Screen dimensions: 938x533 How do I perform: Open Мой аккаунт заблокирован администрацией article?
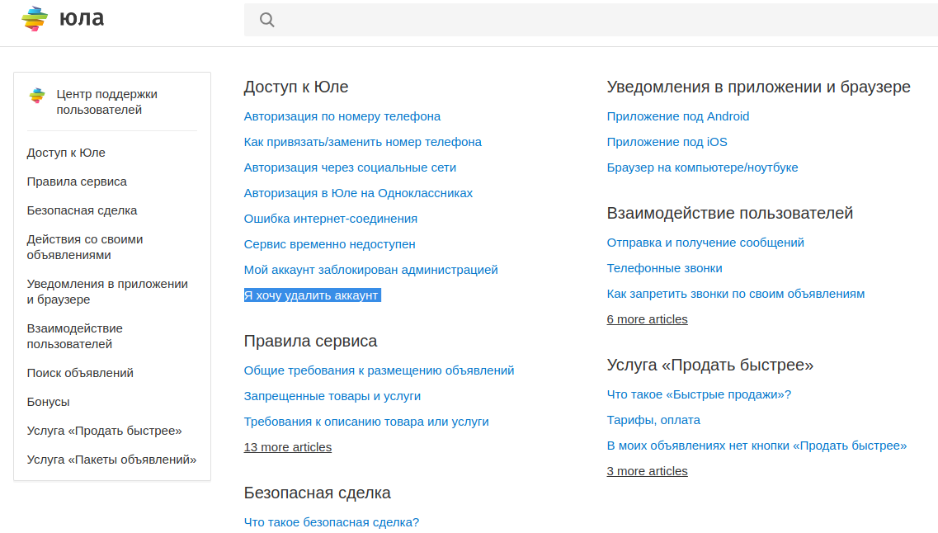(x=371, y=270)
